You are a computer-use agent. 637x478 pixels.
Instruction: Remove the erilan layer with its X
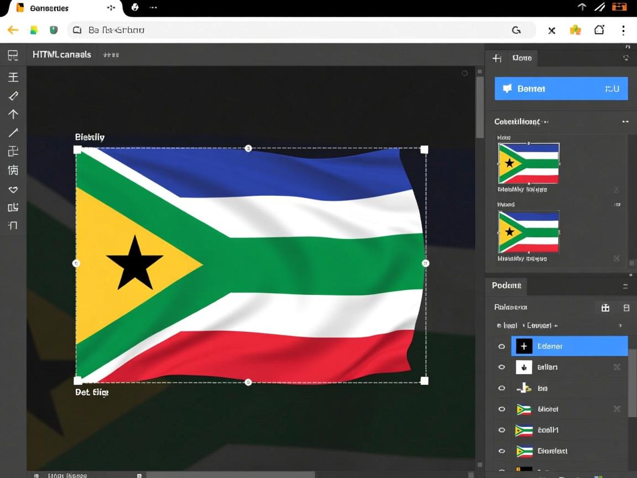coord(617,367)
